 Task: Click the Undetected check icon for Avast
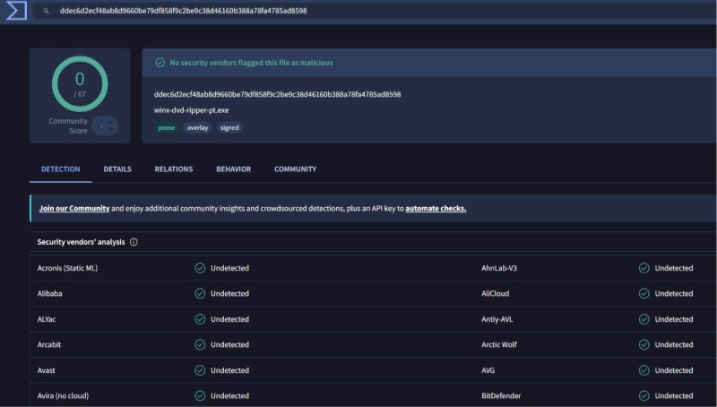tap(200, 370)
